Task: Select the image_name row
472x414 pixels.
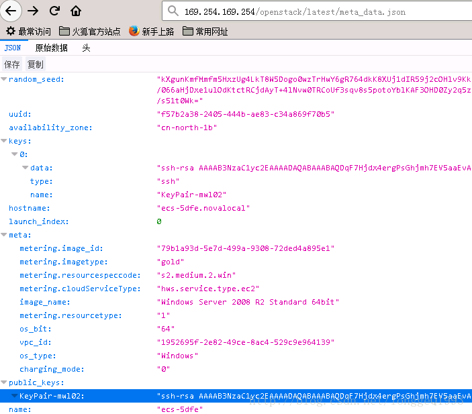Action: (236, 302)
